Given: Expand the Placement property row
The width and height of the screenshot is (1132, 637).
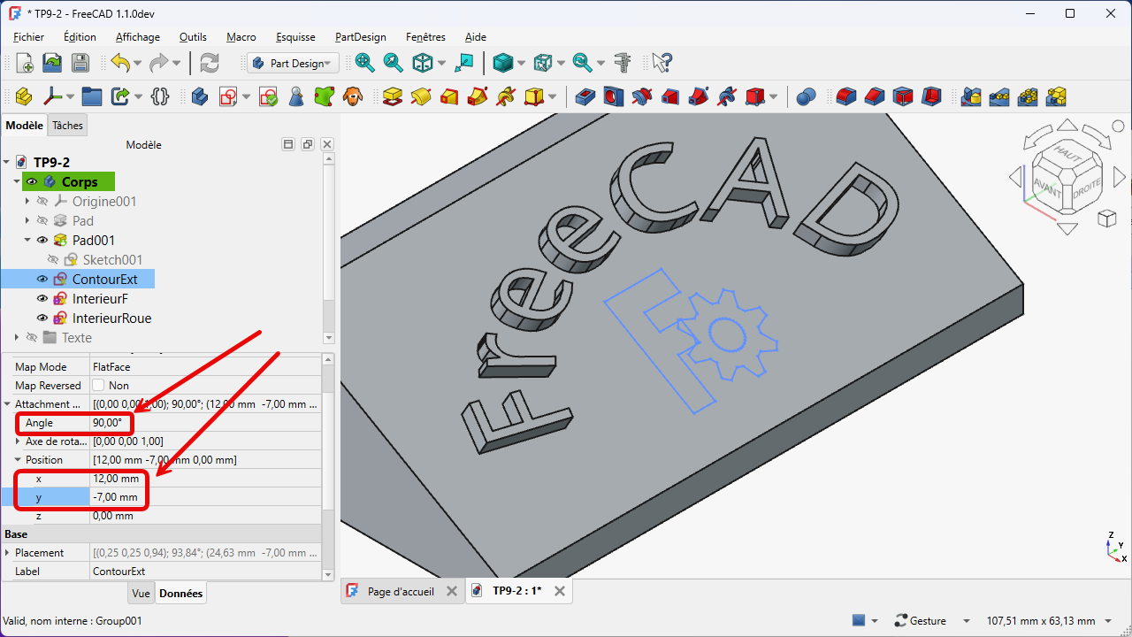Looking at the screenshot, I should pos(8,553).
